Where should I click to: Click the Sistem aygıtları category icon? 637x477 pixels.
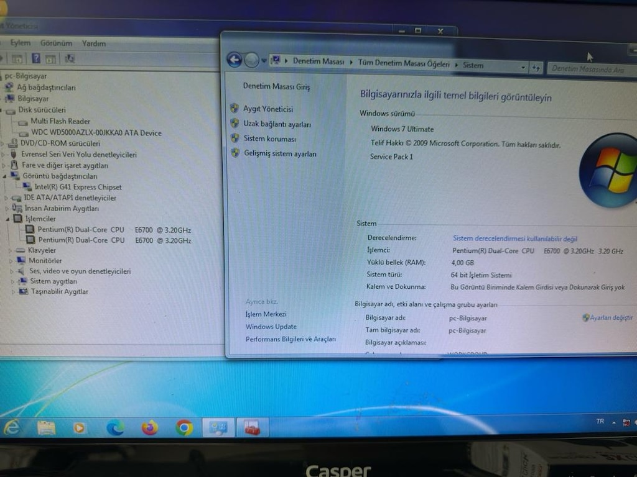coord(23,281)
